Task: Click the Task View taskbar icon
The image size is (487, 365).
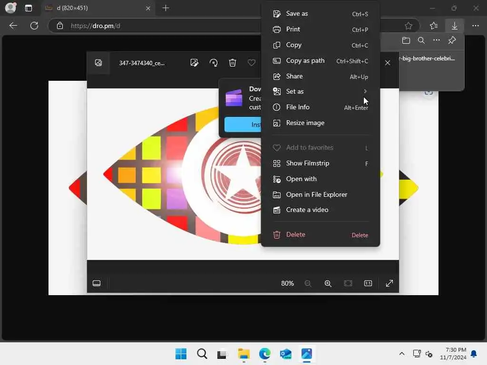Action: (x=222, y=354)
